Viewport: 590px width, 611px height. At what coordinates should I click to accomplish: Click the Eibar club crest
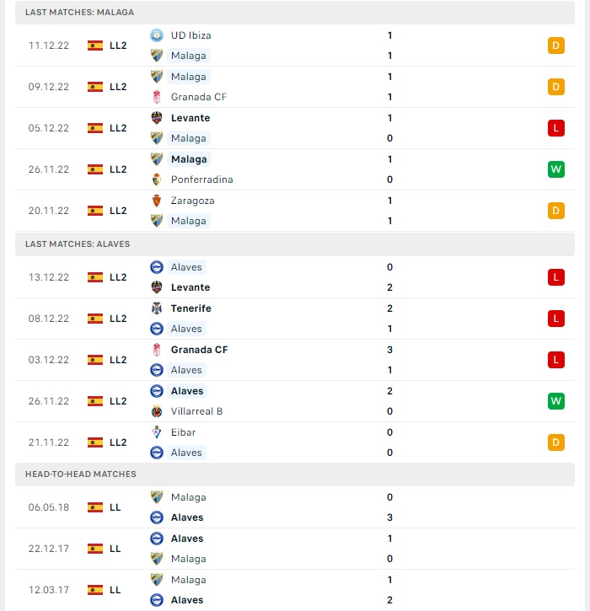(x=157, y=432)
